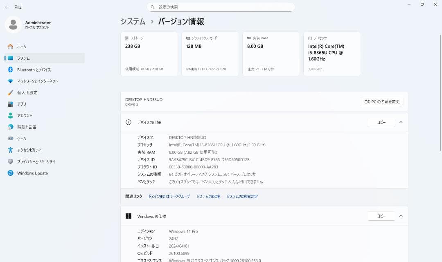The width and height of the screenshot is (442, 262).
Task: Collapse the デバイスの仕様 section chevron
Action: pyautogui.click(x=401, y=122)
